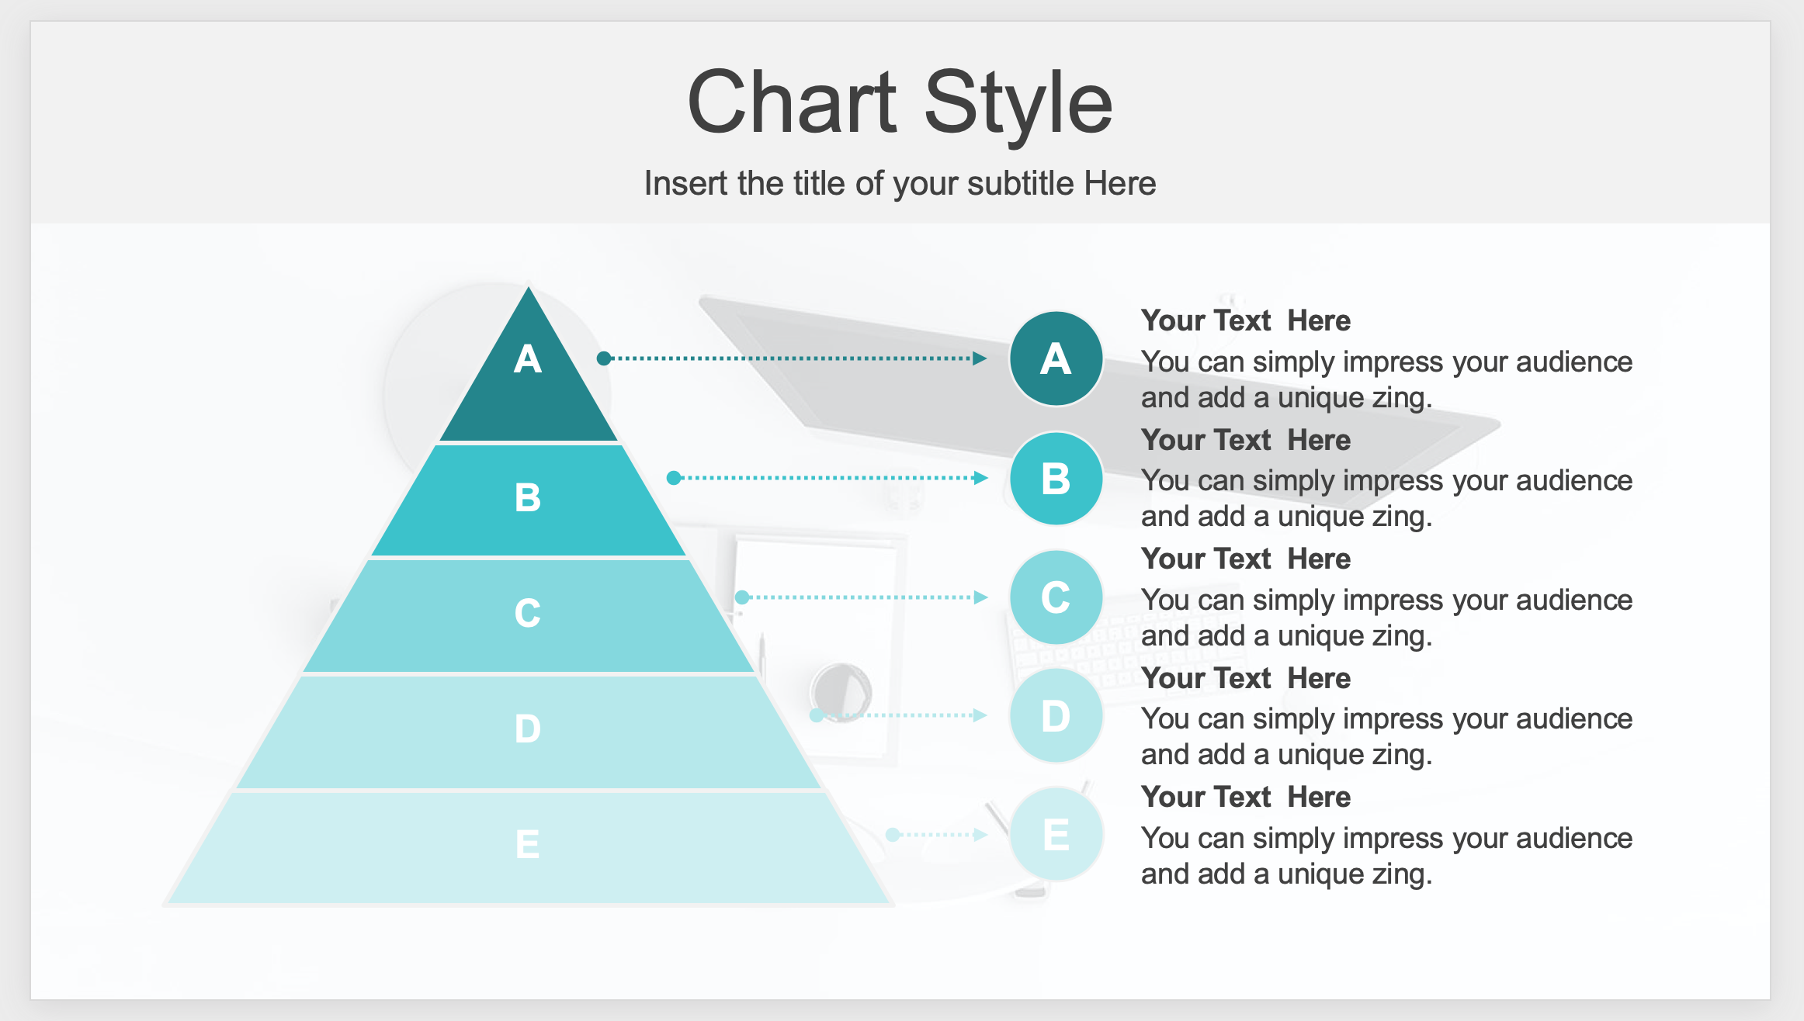Click pyramid top segment A
The width and height of the screenshot is (1804, 1021).
coord(529,380)
